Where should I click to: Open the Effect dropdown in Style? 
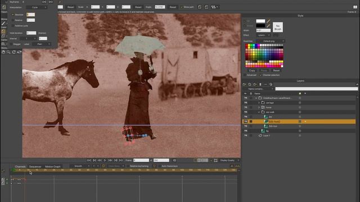tap(263, 35)
